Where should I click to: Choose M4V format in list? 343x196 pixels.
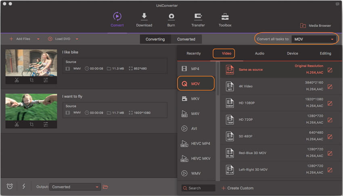tap(196, 114)
